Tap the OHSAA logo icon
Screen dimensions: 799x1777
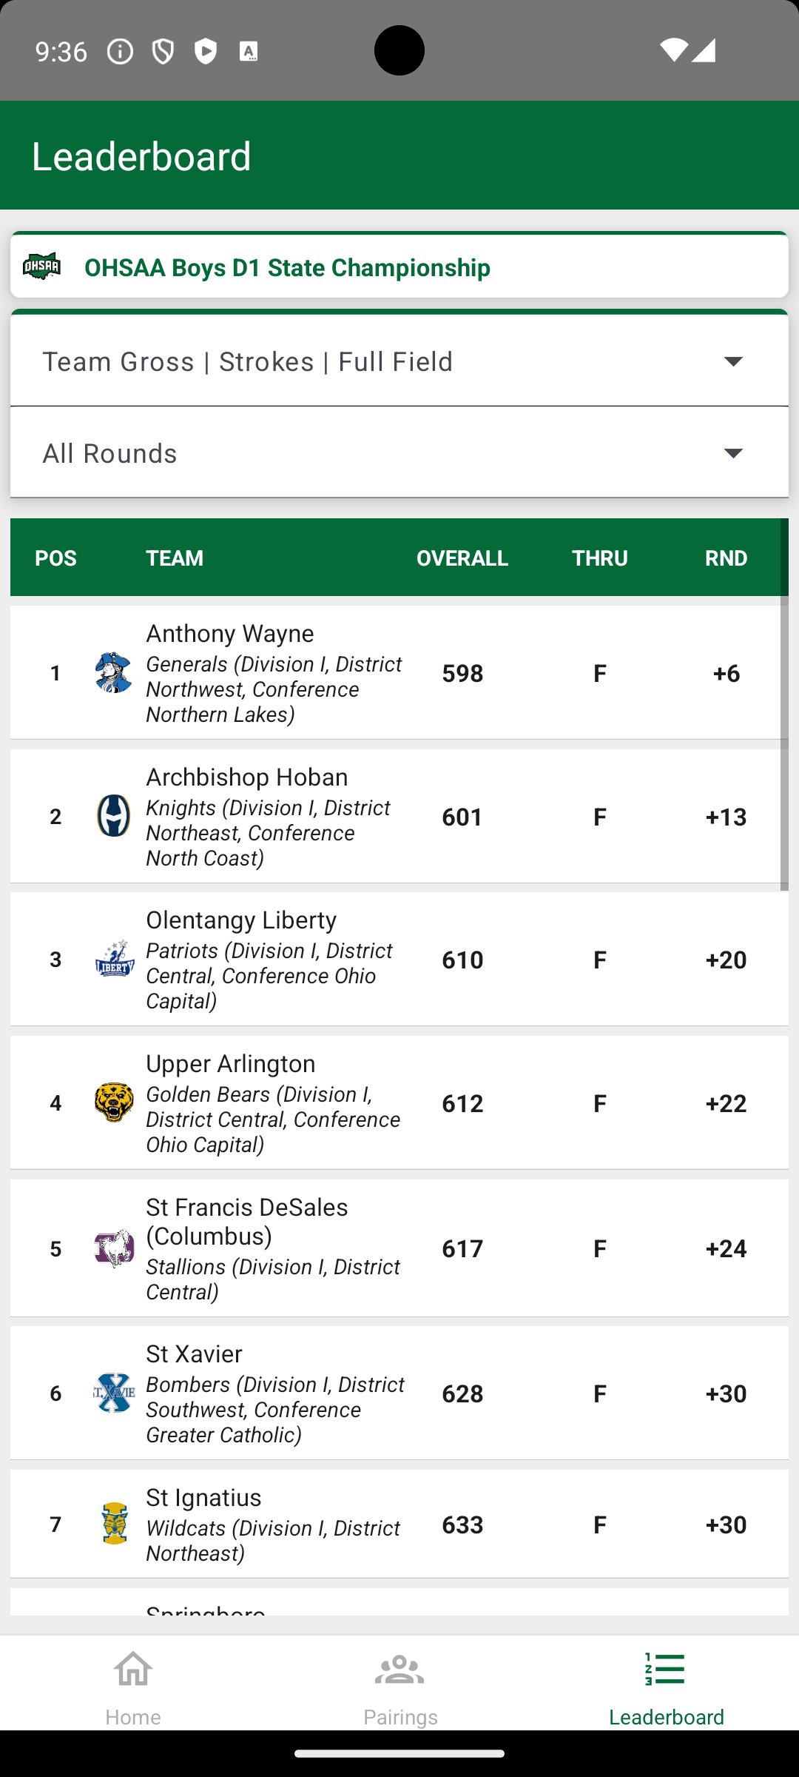pos(41,267)
